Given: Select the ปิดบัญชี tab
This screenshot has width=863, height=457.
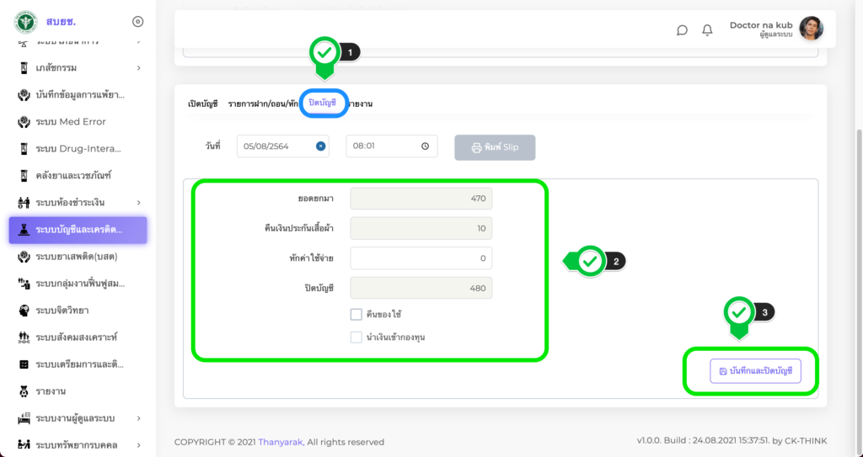Looking at the screenshot, I should tap(323, 103).
